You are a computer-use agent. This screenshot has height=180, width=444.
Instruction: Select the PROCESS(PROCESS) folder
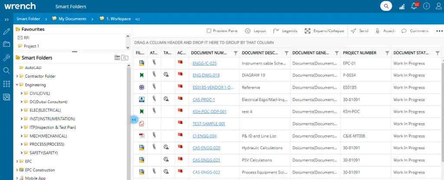point(47,144)
